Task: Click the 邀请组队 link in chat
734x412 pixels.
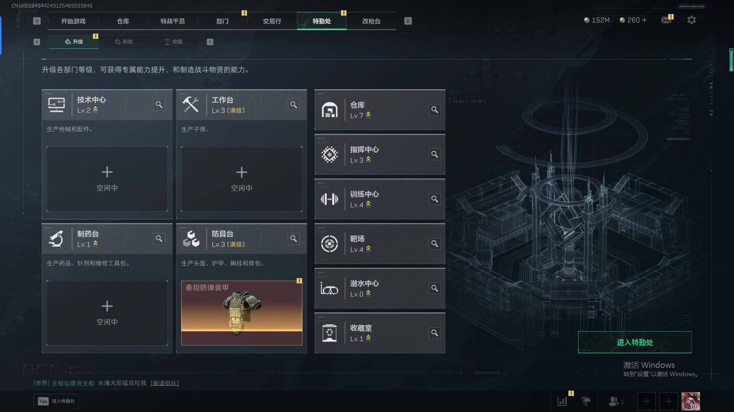Action: tap(165, 383)
